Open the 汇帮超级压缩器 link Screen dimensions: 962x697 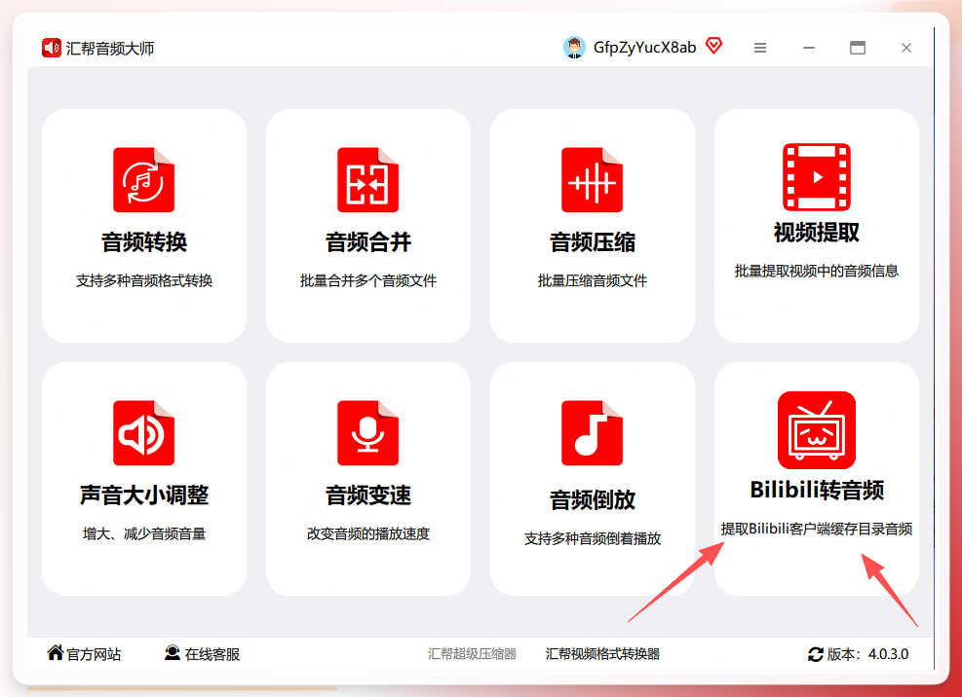tap(472, 654)
